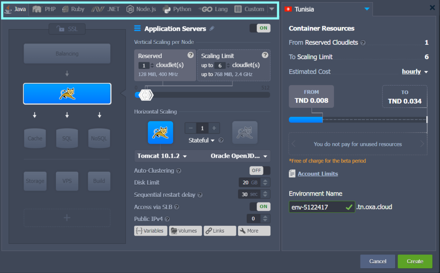Open the Oracle OpenJDK engine dropdown
The width and height of the screenshot is (440, 273).
click(239, 156)
